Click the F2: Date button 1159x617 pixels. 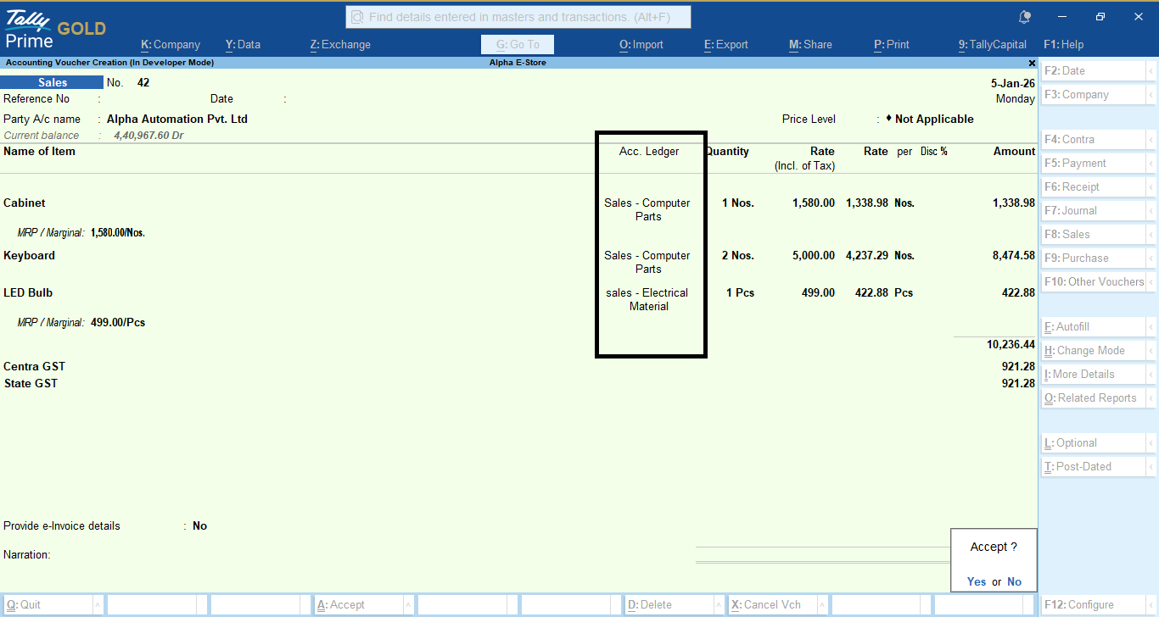point(1094,71)
